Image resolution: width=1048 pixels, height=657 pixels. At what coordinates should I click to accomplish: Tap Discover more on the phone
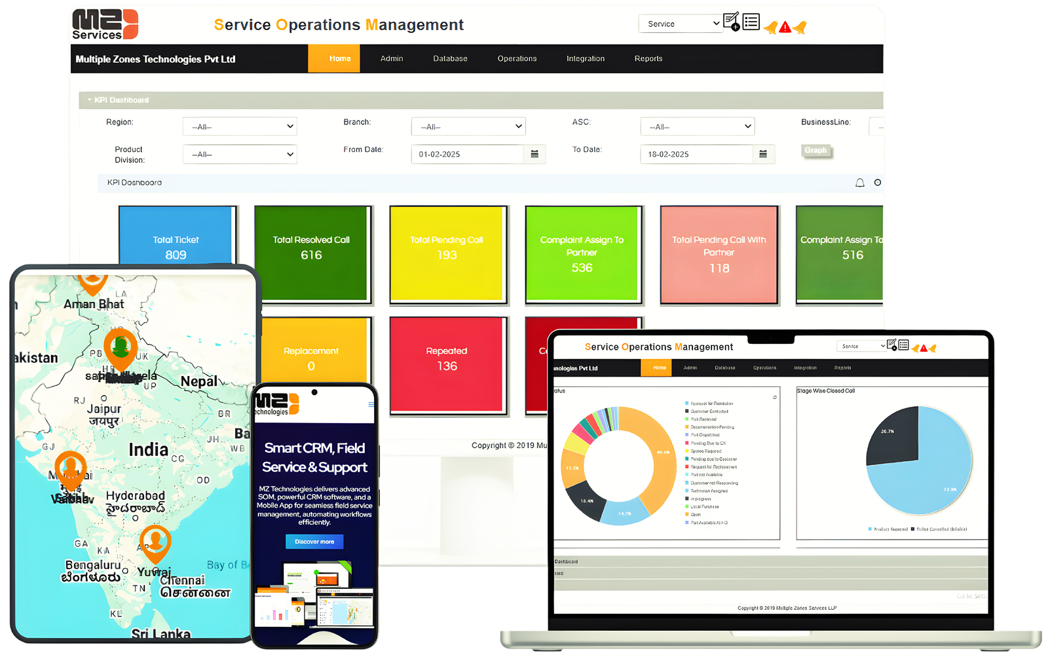point(314,542)
